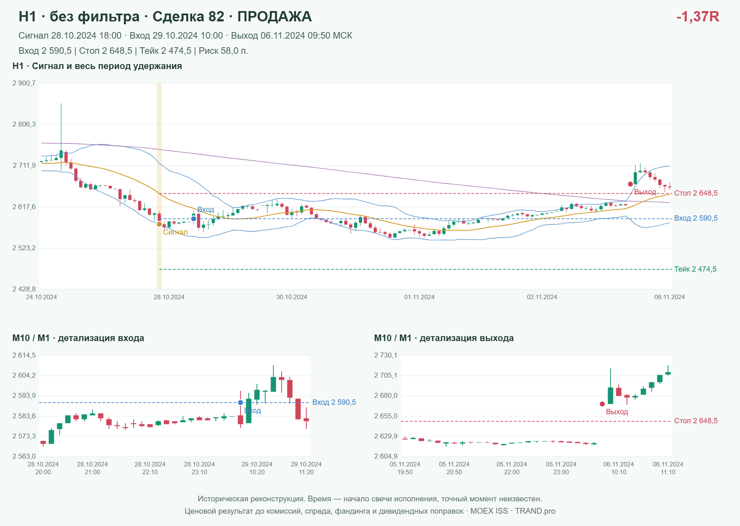
Task: Click the 2 614,5 axis label
Action: click(24, 355)
